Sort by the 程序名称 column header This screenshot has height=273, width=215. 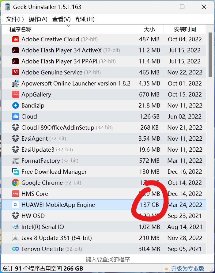[68, 29]
